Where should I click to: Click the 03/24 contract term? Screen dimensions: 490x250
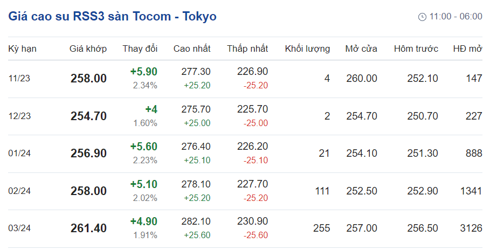19,228
